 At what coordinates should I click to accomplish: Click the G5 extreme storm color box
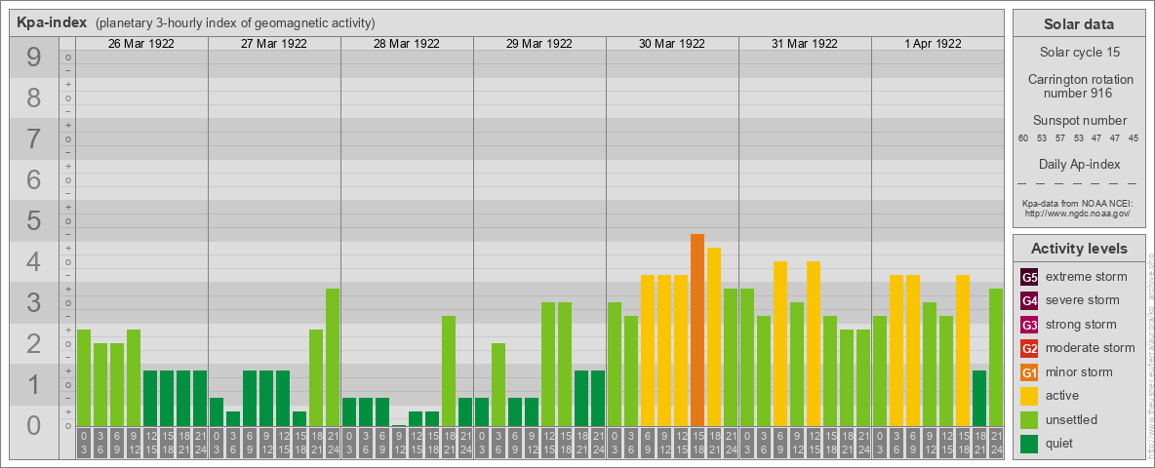tap(1029, 278)
